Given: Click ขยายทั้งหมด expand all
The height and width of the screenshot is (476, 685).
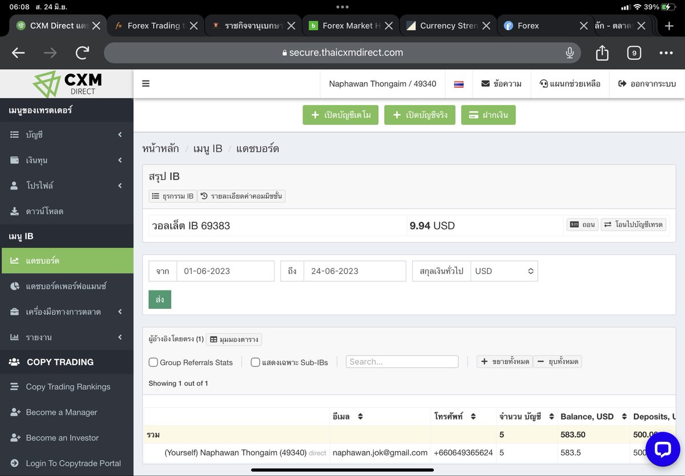Looking at the screenshot, I should click(x=505, y=361).
